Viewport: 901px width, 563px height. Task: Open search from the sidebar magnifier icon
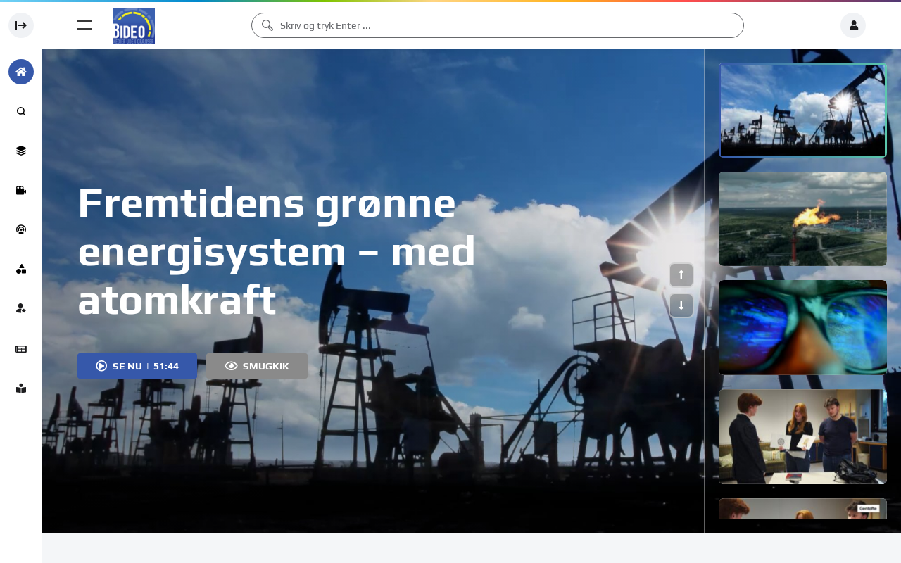[21, 111]
